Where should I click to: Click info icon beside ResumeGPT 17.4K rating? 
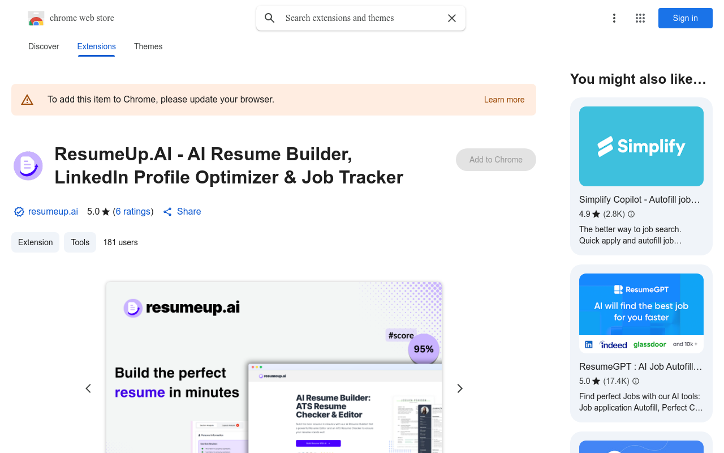coord(636,381)
